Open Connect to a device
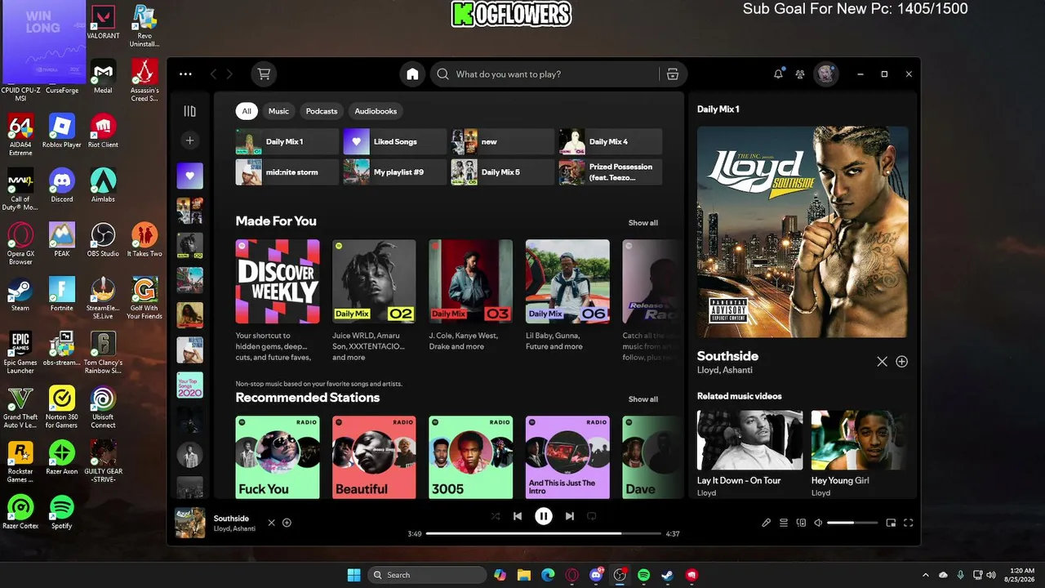 [x=801, y=523]
